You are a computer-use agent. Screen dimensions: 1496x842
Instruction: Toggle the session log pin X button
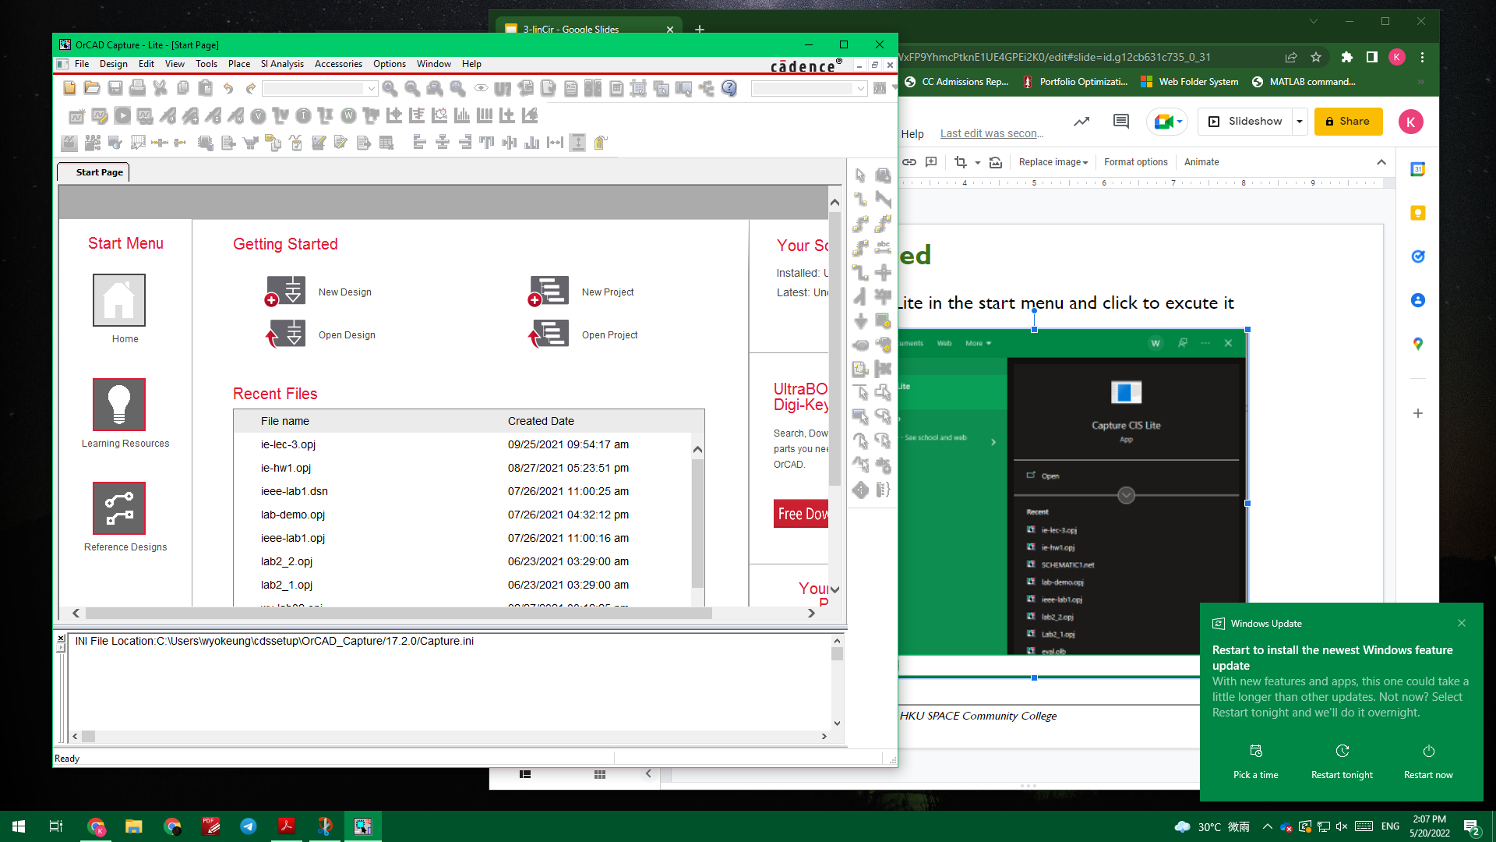point(61,639)
